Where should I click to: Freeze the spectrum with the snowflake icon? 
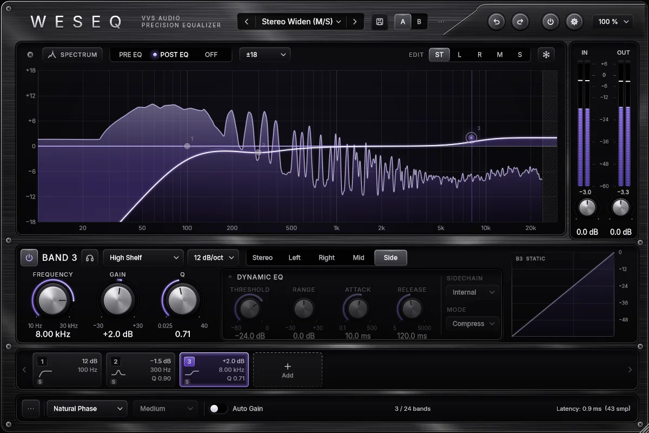pyautogui.click(x=546, y=55)
